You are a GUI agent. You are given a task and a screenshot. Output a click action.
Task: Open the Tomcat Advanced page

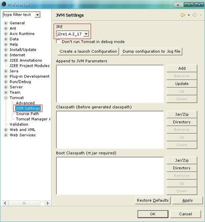click(x=25, y=103)
